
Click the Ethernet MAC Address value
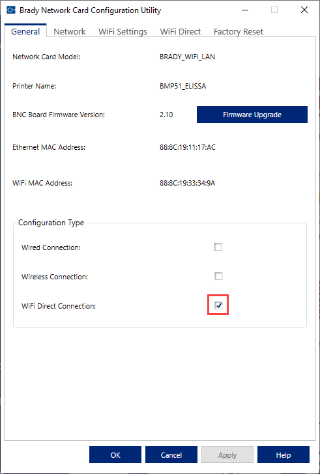(188, 148)
